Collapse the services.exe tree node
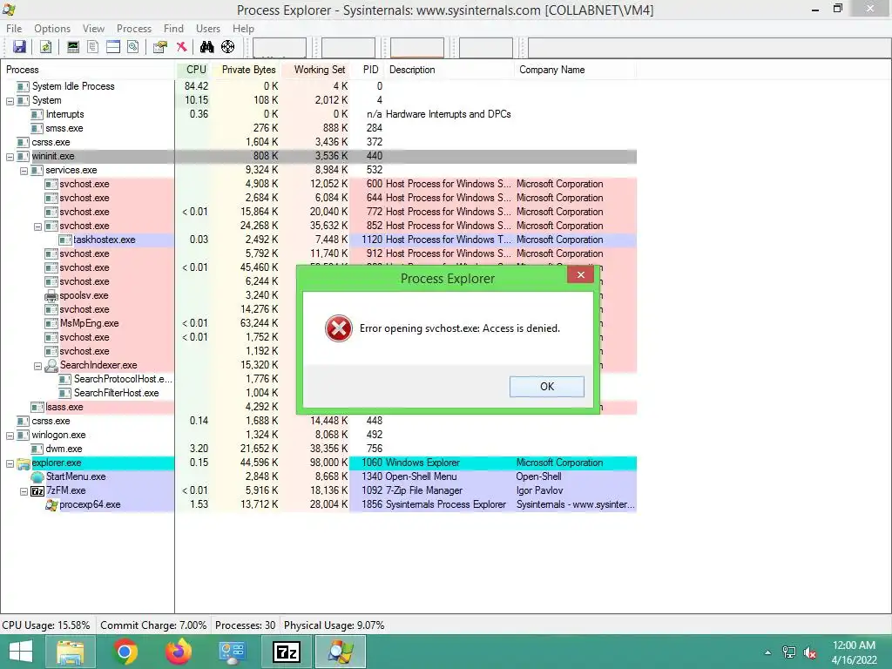The width and height of the screenshot is (892, 669). tap(24, 171)
